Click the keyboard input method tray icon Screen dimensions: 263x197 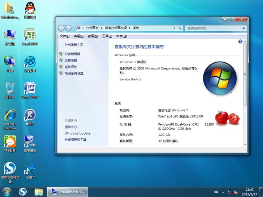point(216,191)
